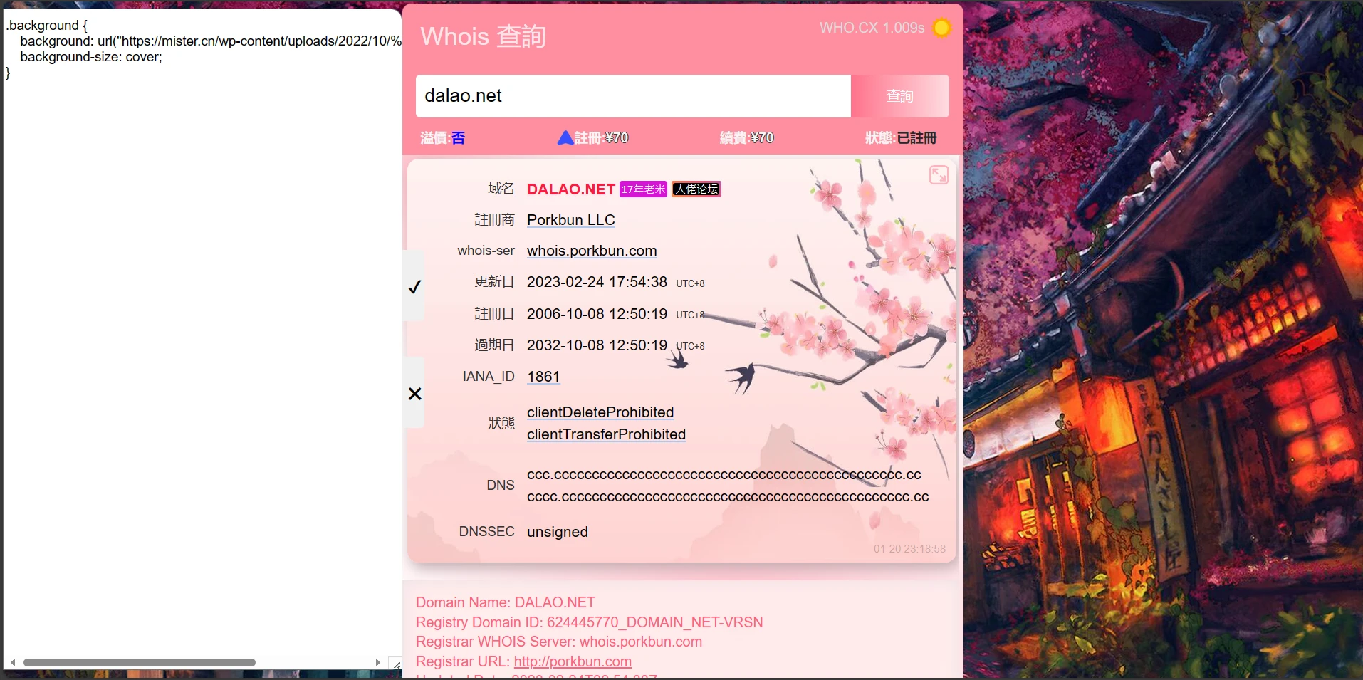Click the domain input field with dalao.net
1363x680 pixels.
632,96
